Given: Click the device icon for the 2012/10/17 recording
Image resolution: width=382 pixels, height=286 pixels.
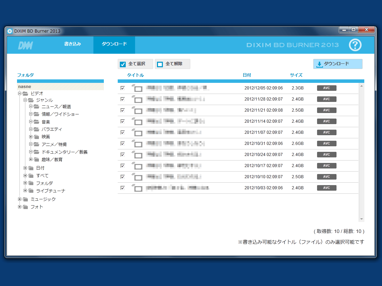Looking at the screenshot, I should [x=137, y=166].
